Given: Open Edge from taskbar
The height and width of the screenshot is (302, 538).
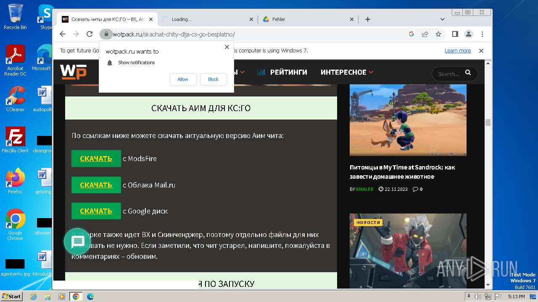Looking at the screenshot, I should (90, 297).
